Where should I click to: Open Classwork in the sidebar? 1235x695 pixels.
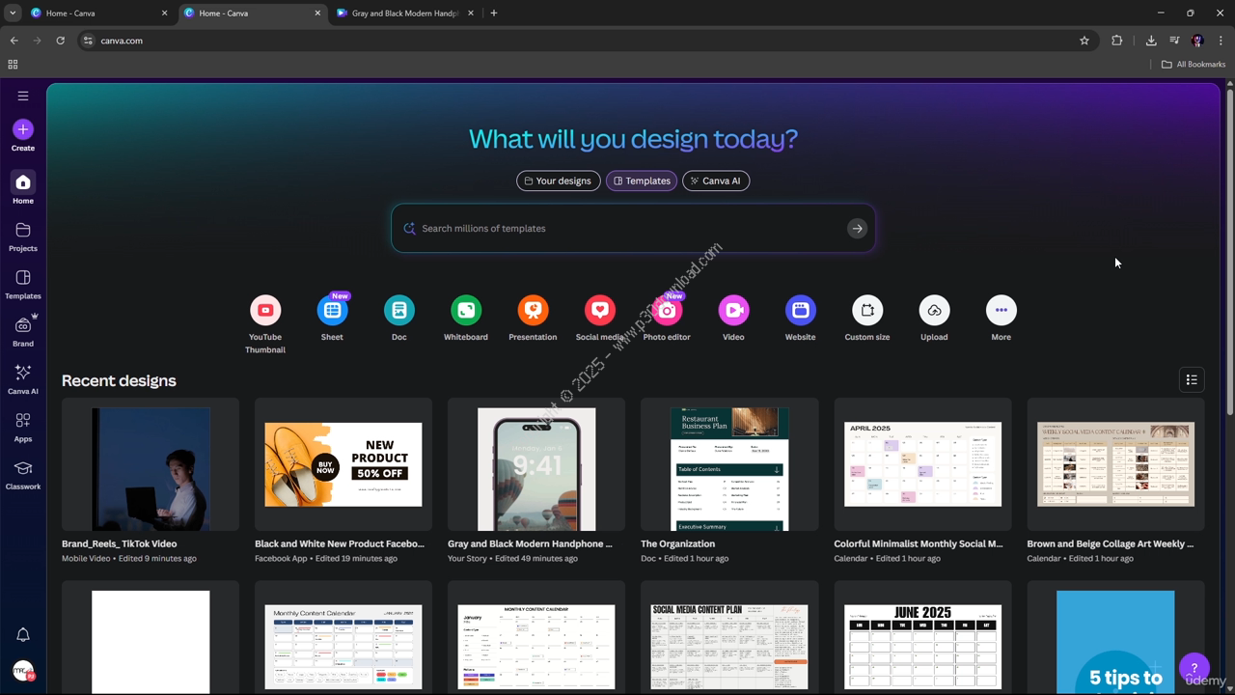coord(23,474)
